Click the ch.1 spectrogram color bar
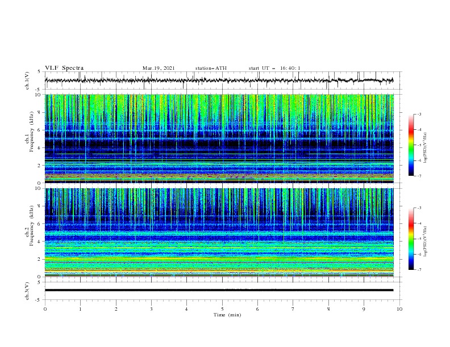The image size is (450, 347). point(411,145)
